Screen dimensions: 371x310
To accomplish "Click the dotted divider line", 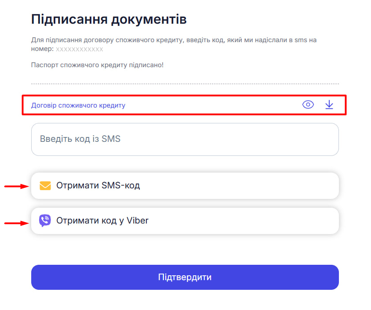I will coord(185,83).
